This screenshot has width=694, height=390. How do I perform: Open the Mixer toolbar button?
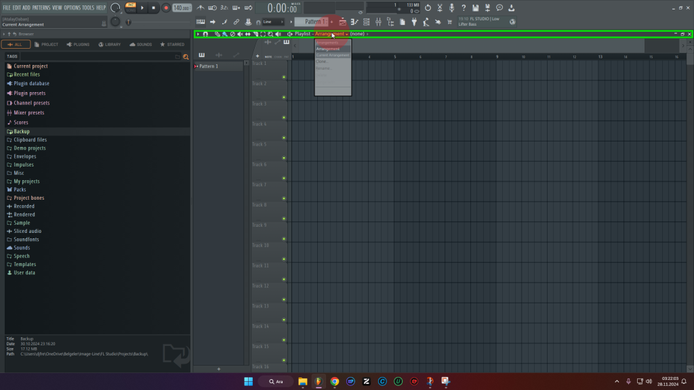[x=378, y=22]
